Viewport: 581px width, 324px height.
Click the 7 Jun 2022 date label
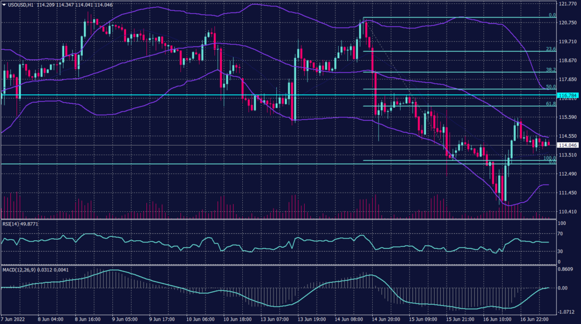(x=14, y=319)
